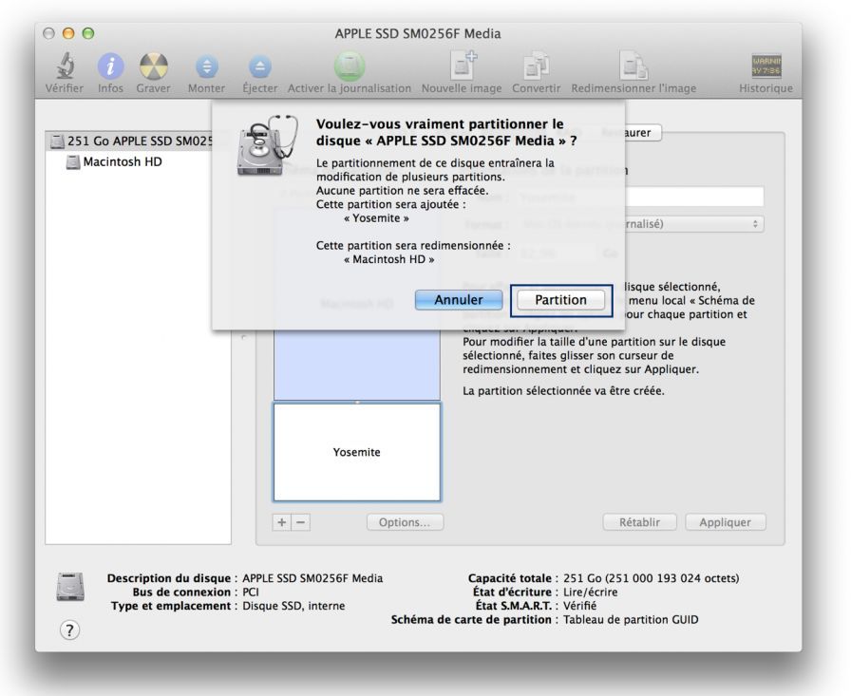The image size is (851, 696).
Task: Open the help question mark button
Action: point(69,630)
